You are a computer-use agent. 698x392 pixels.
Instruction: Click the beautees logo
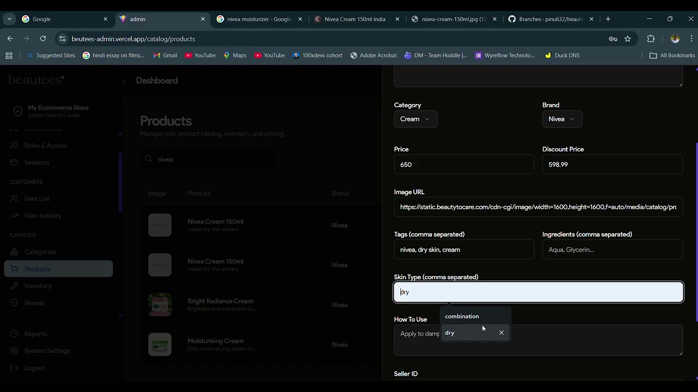(x=37, y=81)
